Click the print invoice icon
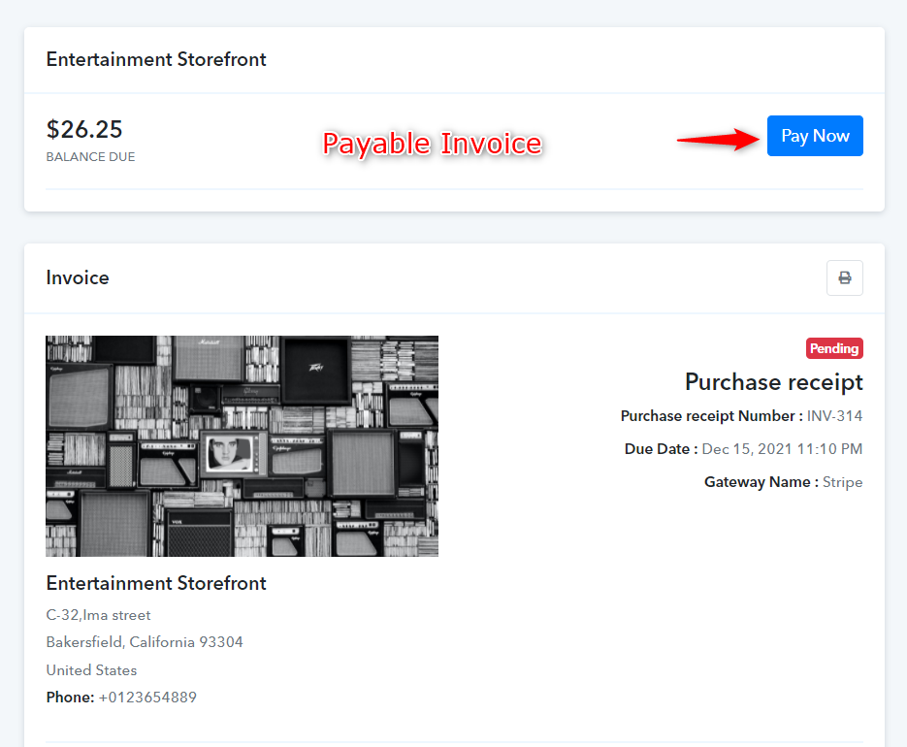 845,277
